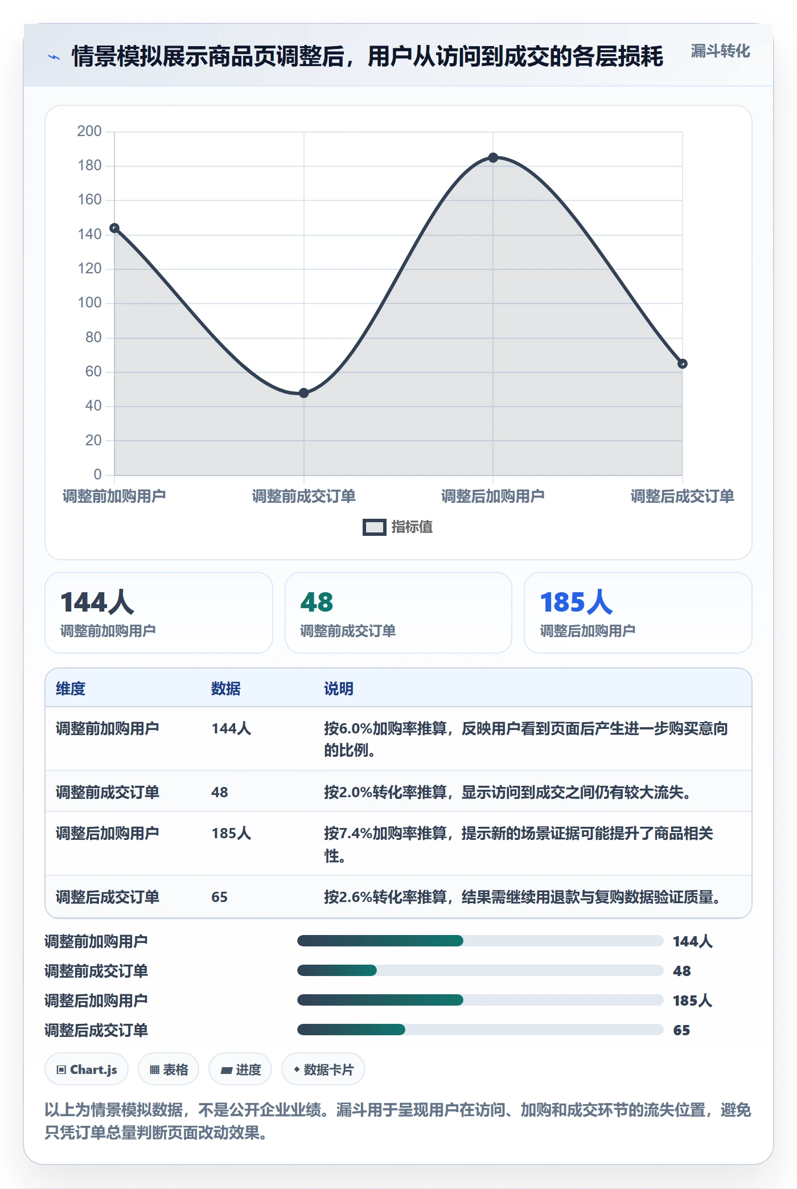Click the 说明 column header
Viewport: 797px width, 1189px height.
[339, 688]
